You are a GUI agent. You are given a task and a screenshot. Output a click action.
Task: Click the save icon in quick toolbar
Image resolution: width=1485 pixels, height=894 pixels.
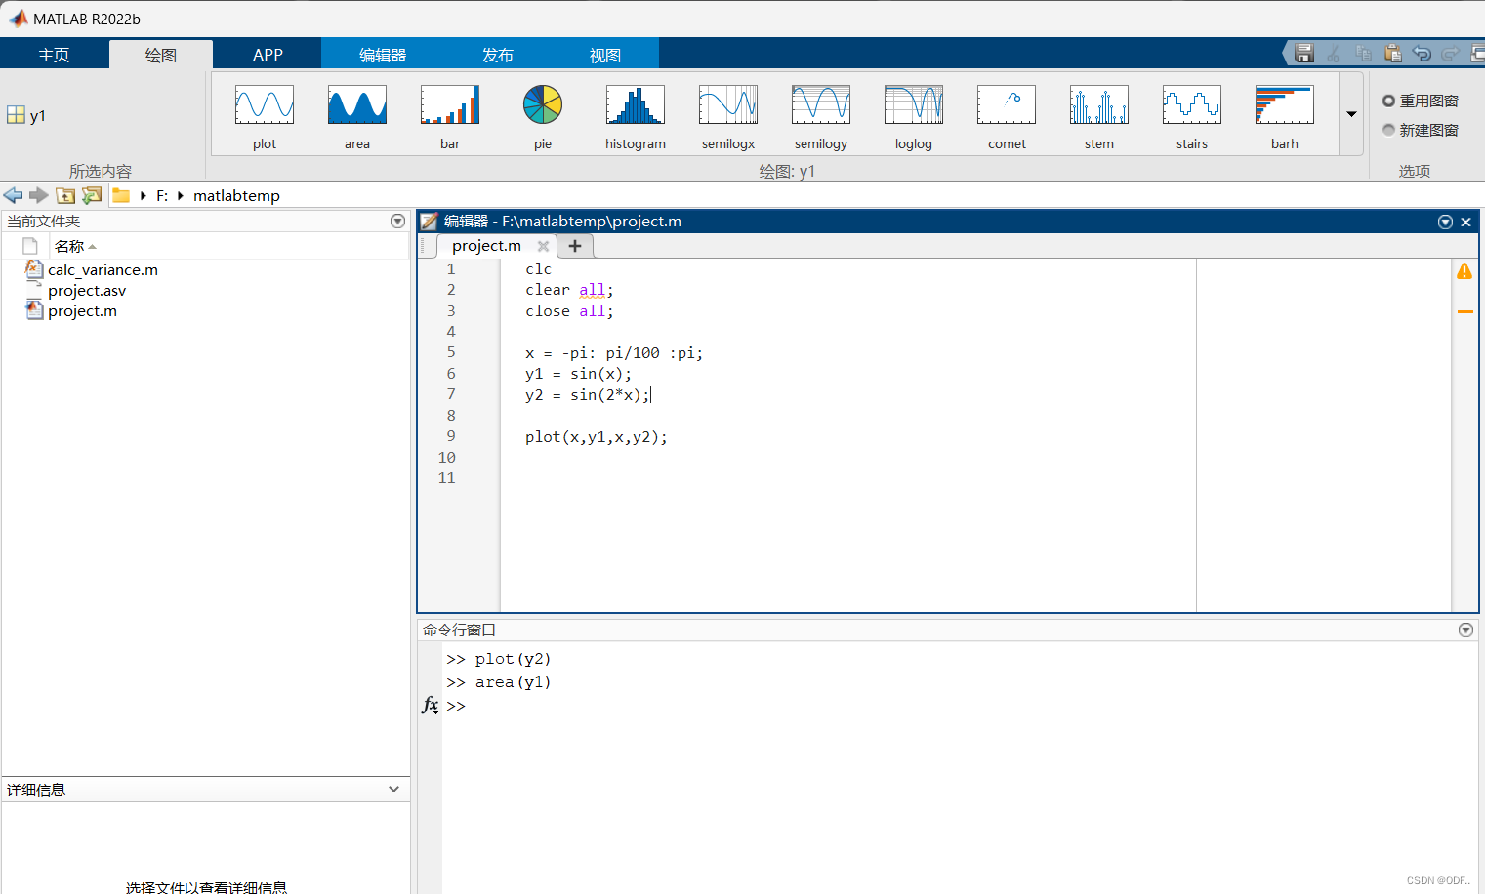[x=1303, y=54]
